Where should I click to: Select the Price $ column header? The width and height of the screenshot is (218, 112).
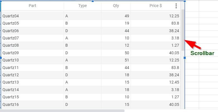(156, 6)
